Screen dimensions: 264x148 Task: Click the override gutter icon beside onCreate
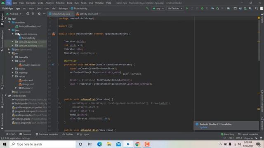click(x=53, y=65)
